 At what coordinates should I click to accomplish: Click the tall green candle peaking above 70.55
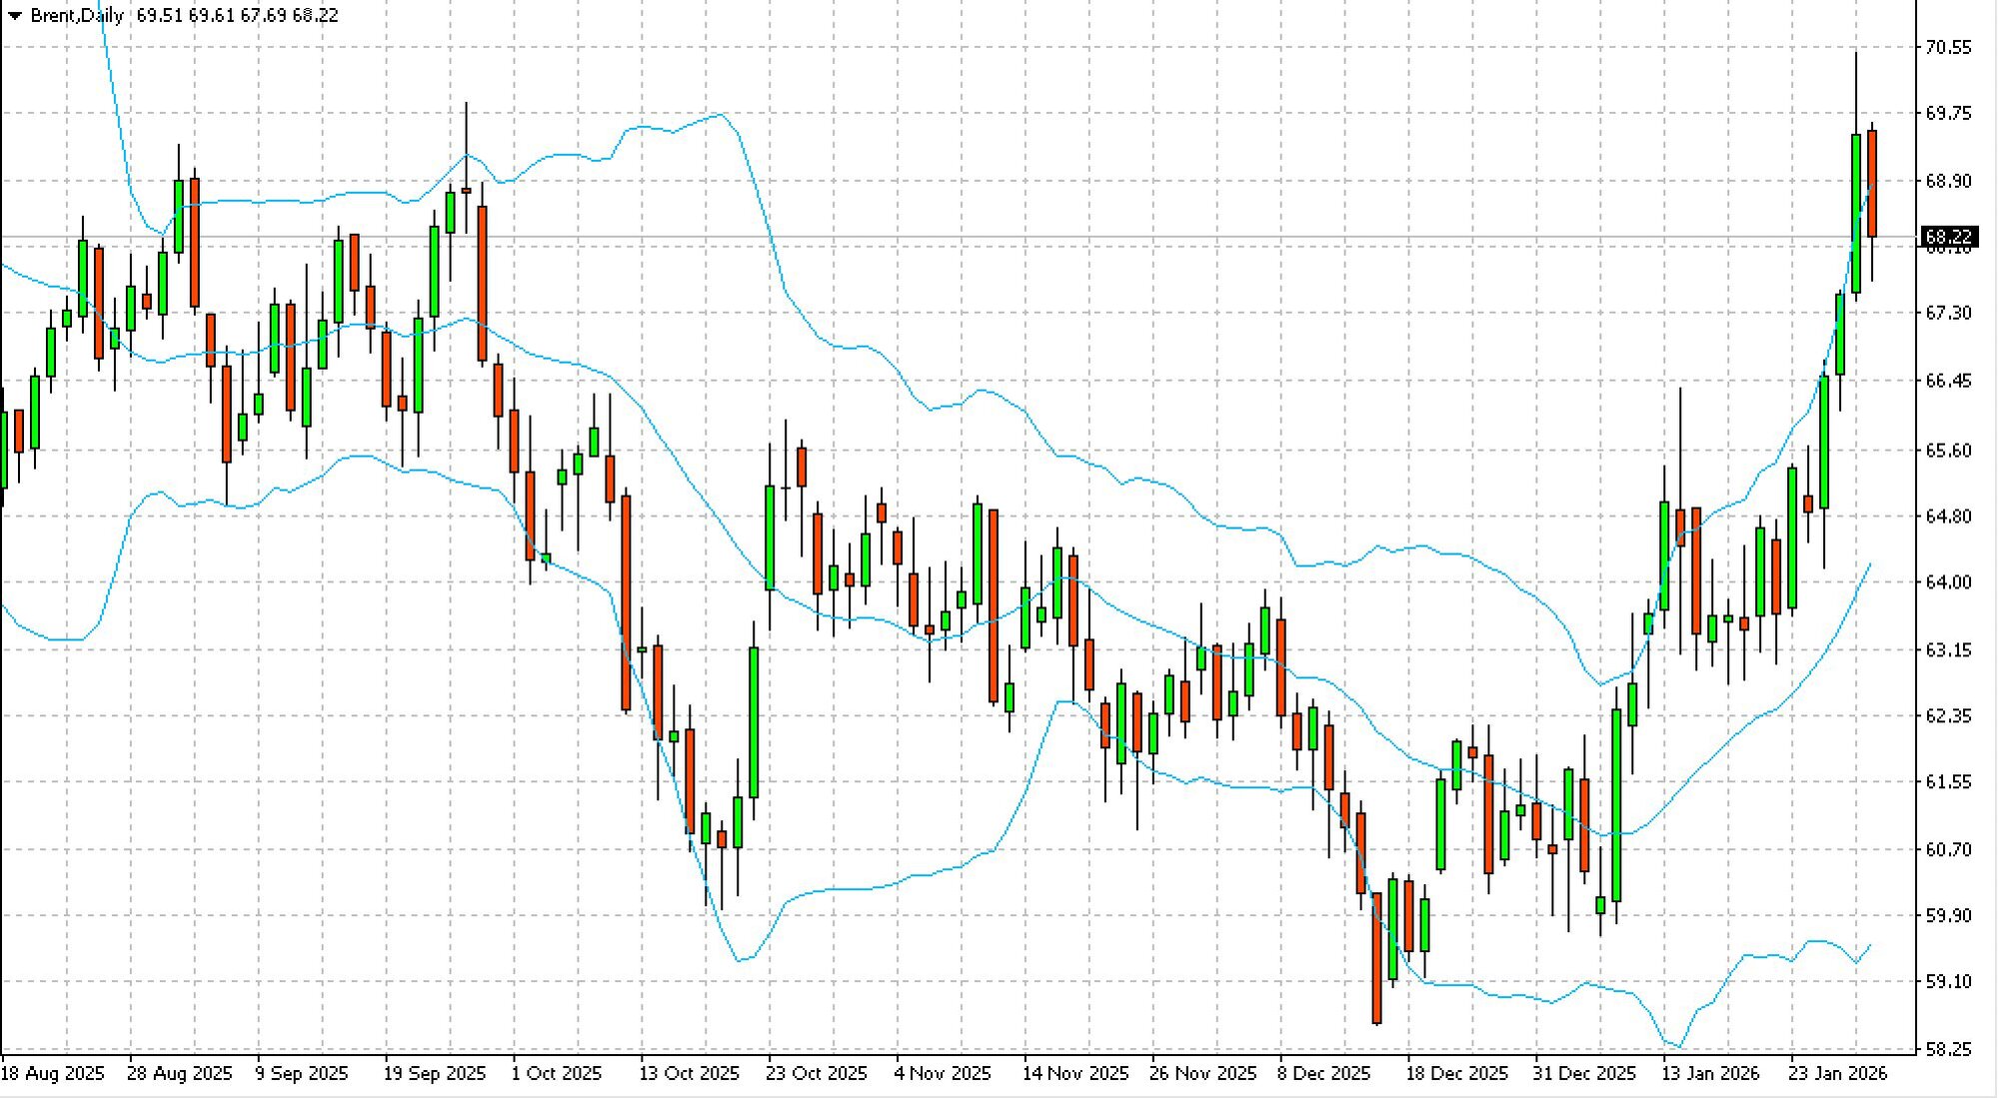(1856, 215)
